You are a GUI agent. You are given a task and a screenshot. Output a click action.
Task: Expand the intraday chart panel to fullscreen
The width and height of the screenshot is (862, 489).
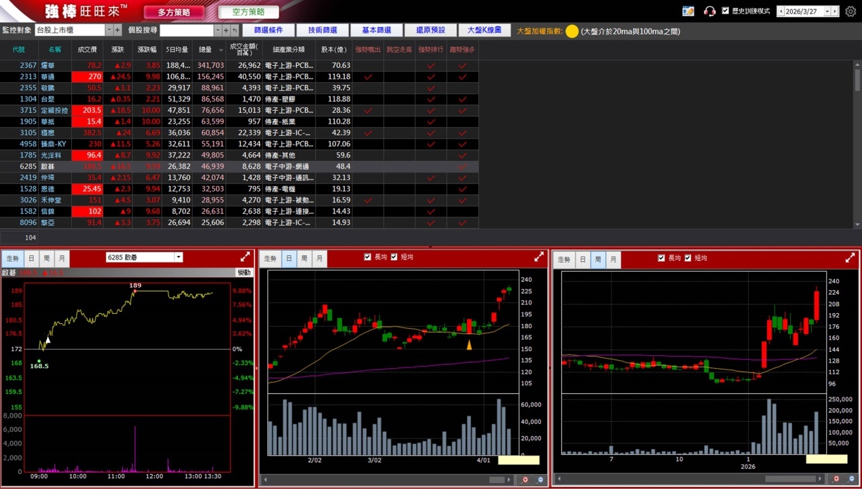245,257
